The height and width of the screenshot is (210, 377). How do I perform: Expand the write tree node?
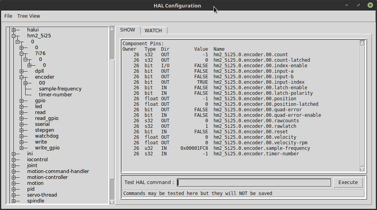point(22,142)
